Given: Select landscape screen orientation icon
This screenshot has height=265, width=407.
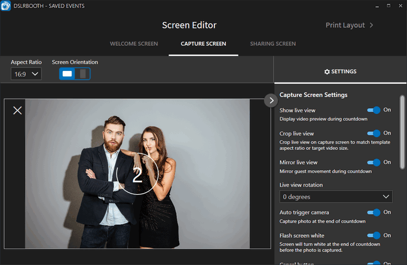Looking at the screenshot, I should coord(67,74).
